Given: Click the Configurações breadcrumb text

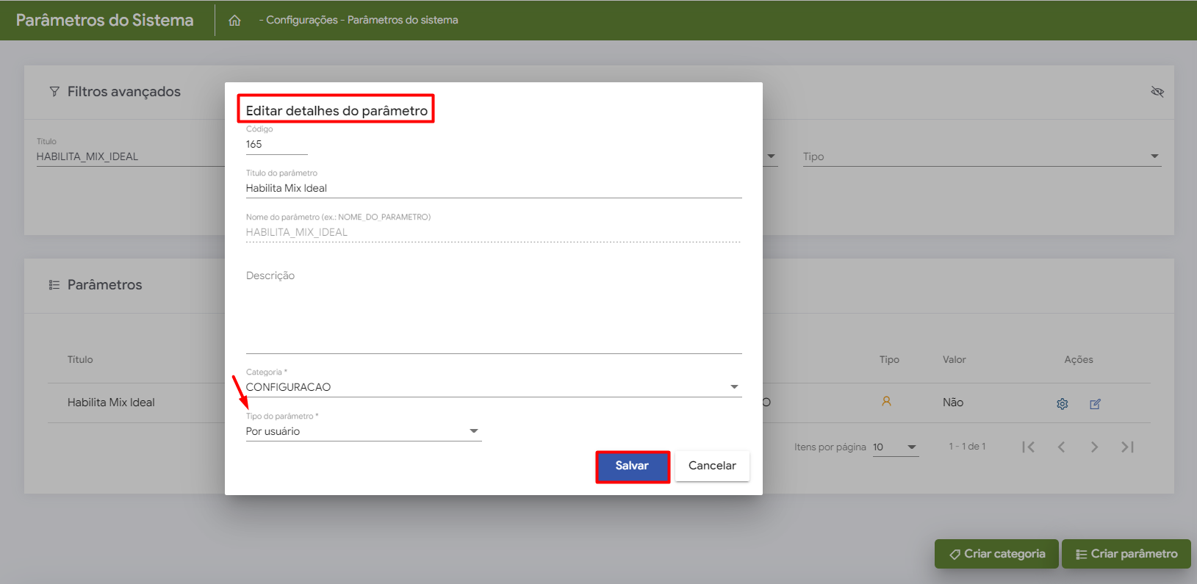Looking at the screenshot, I should click(x=301, y=20).
